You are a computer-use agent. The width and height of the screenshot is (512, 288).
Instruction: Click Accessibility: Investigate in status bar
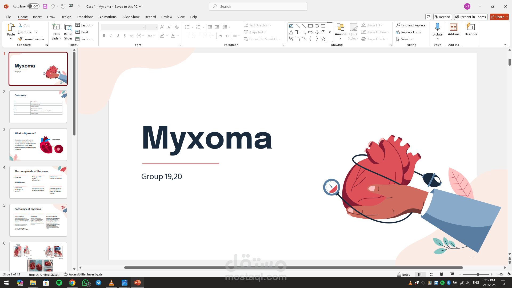click(83, 274)
